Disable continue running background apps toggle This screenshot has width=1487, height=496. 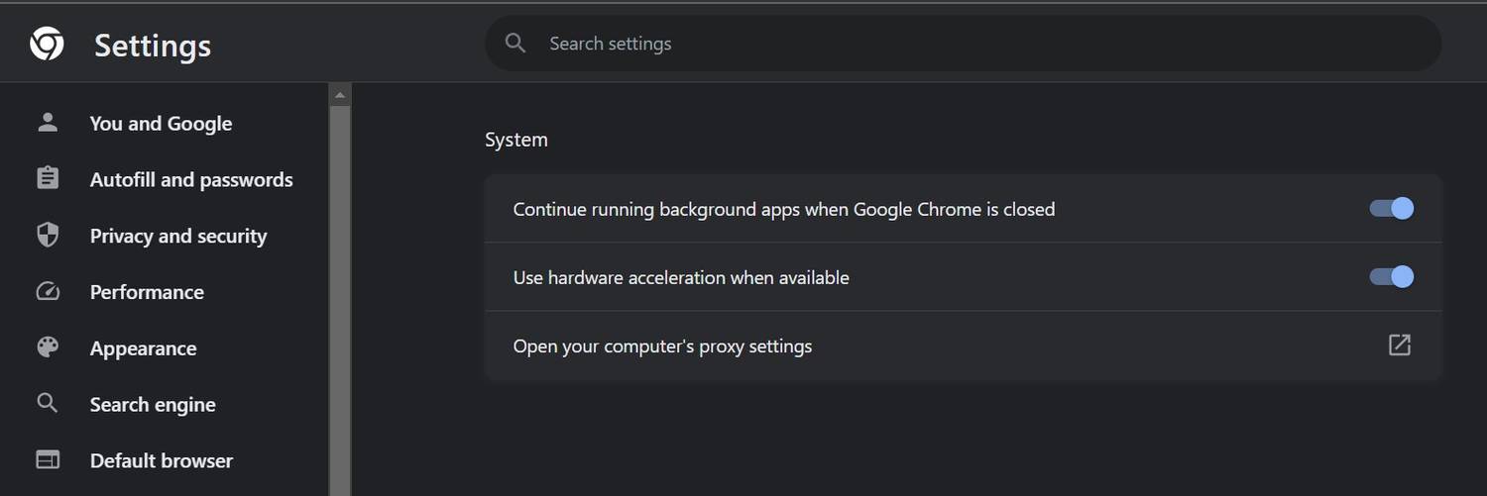point(1392,209)
